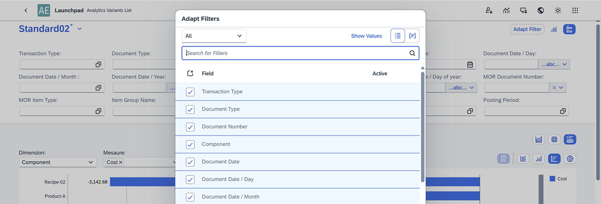Click the Adapt Filter button
The height and width of the screenshot is (204, 601).
(x=527, y=29)
